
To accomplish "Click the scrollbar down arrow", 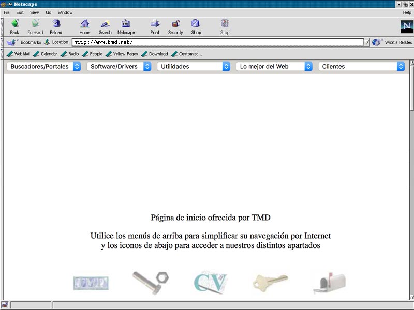I will (x=411, y=298).
